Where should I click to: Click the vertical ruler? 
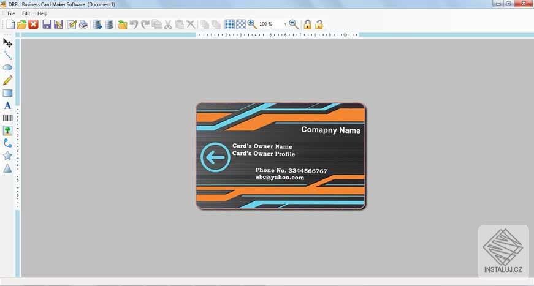(17, 158)
